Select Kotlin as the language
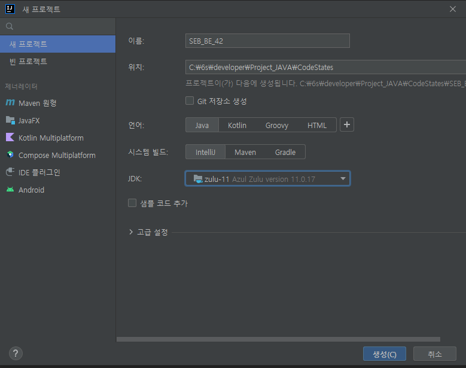The width and height of the screenshot is (466, 368). pos(237,125)
